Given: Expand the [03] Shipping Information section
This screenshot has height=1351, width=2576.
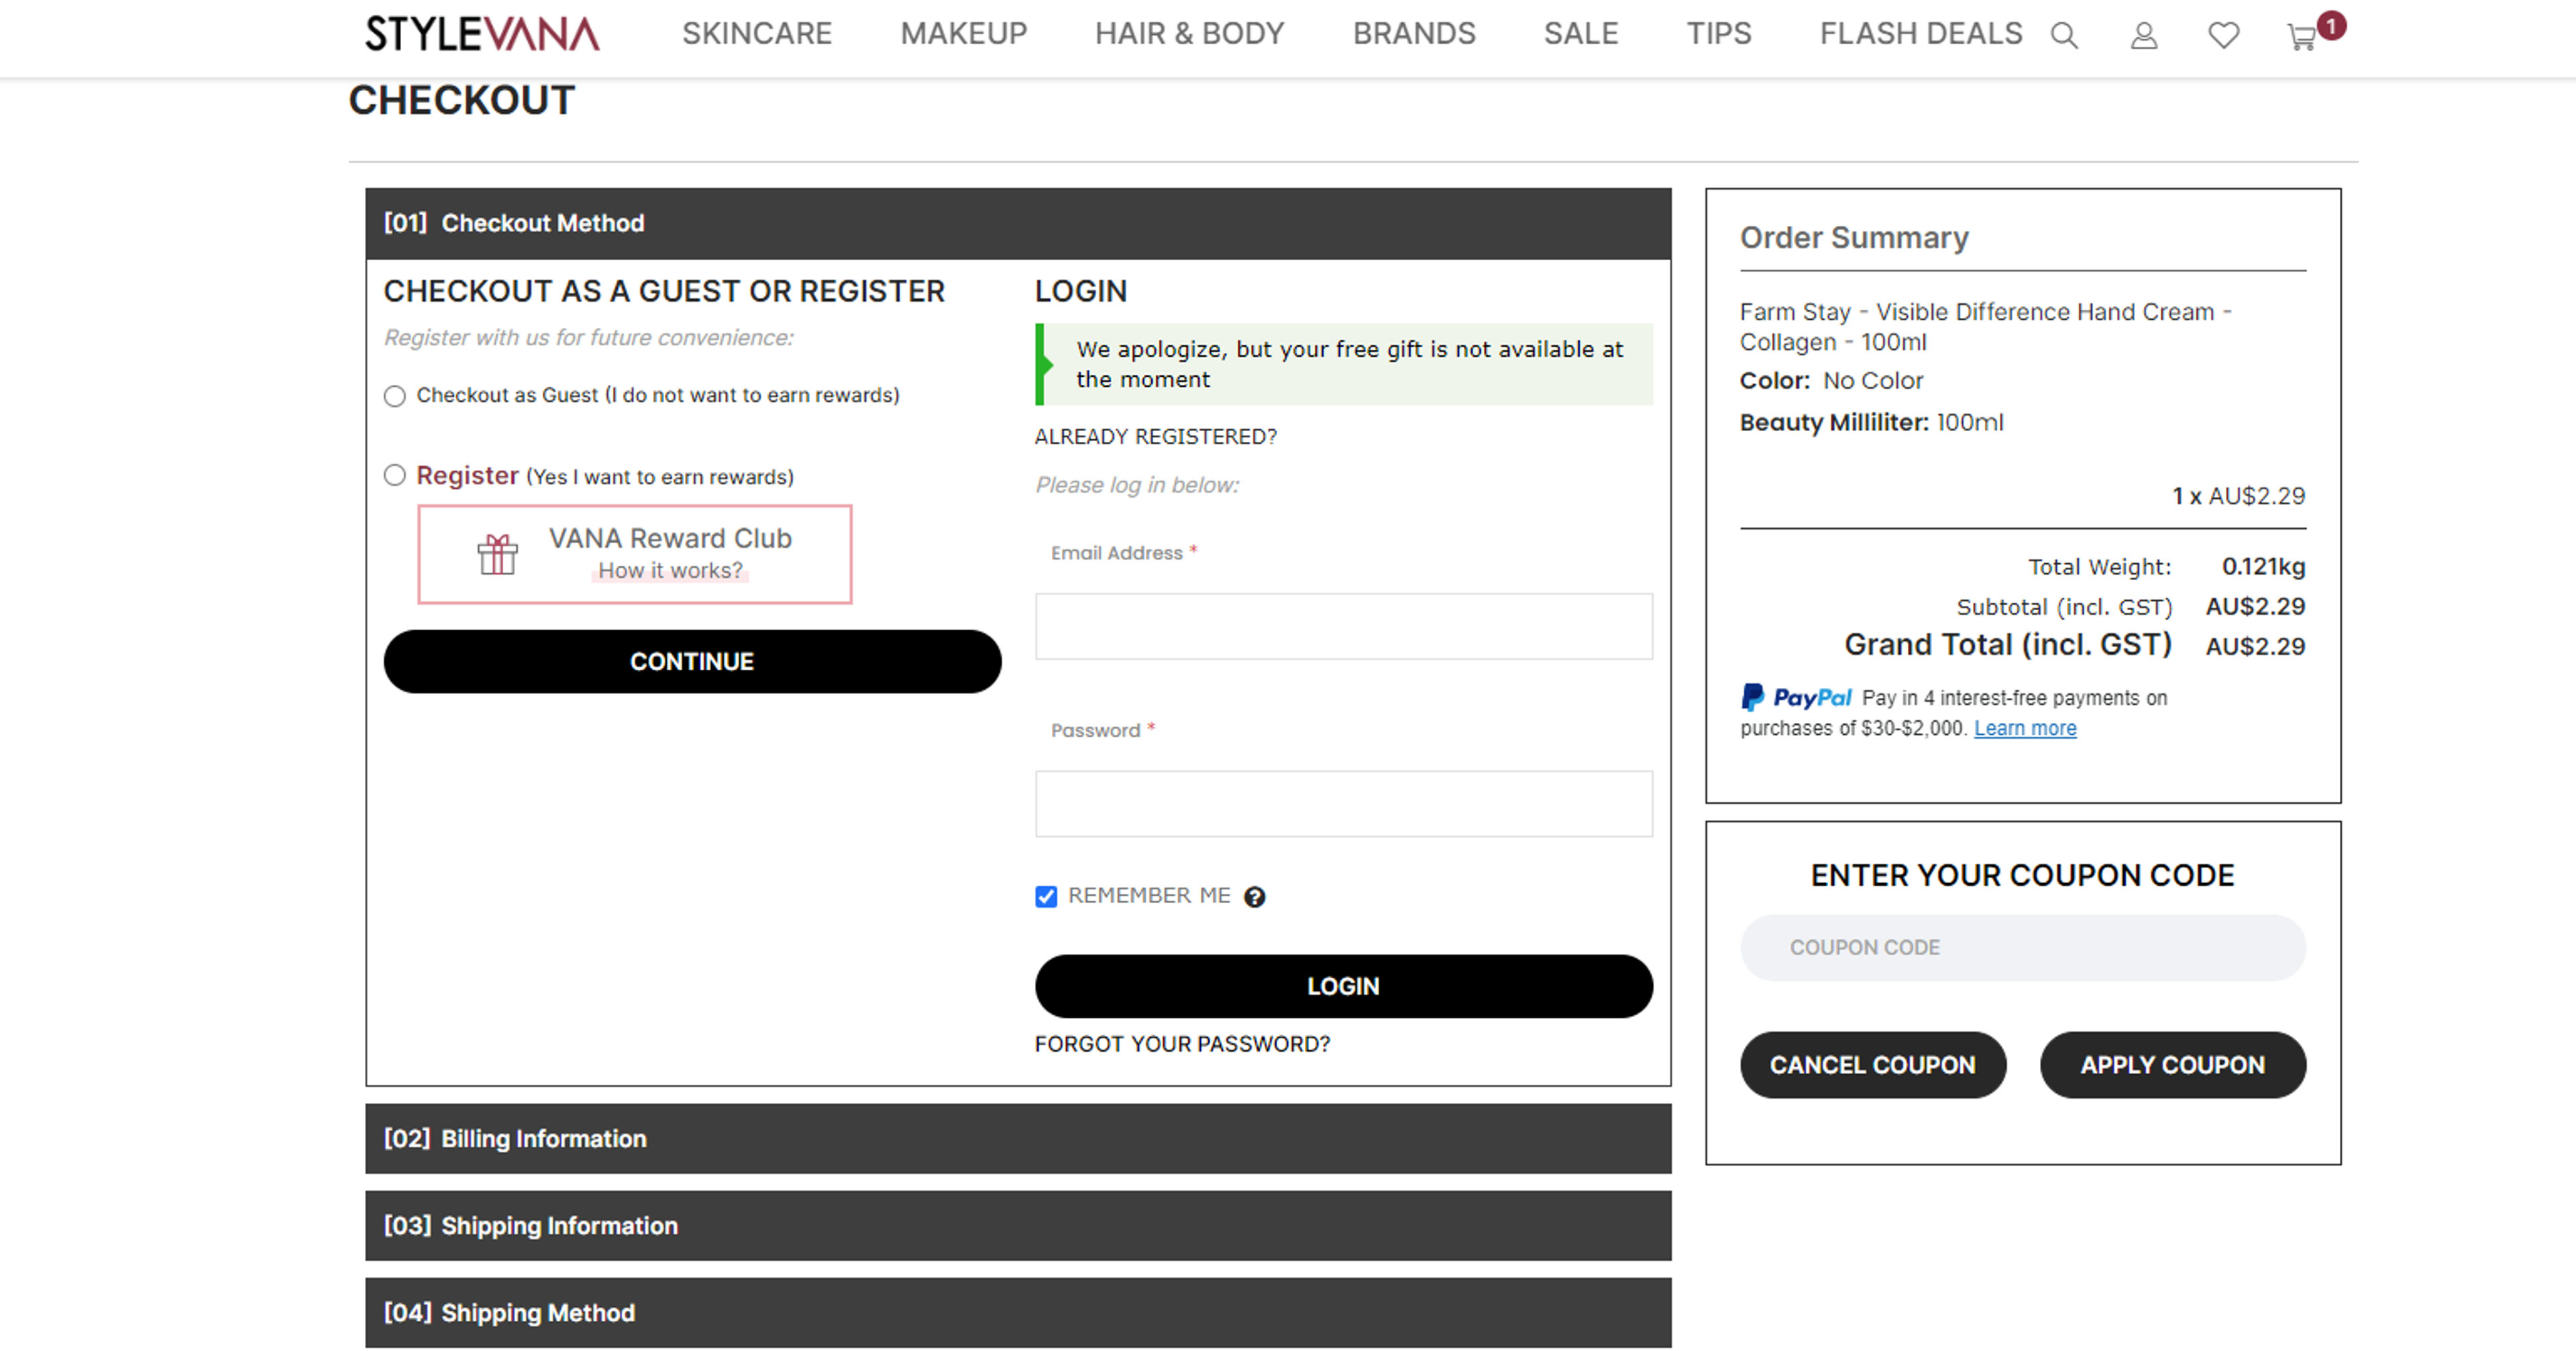Looking at the screenshot, I should 1018,1225.
